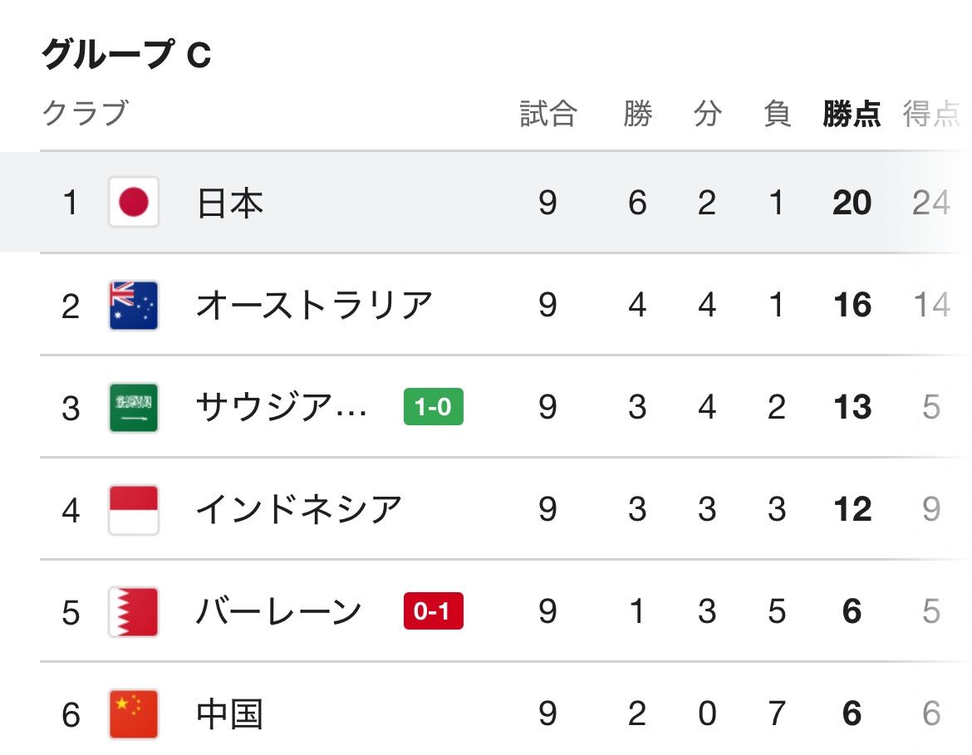Click the China flag icon
972x755 pixels.
coord(133,714)
